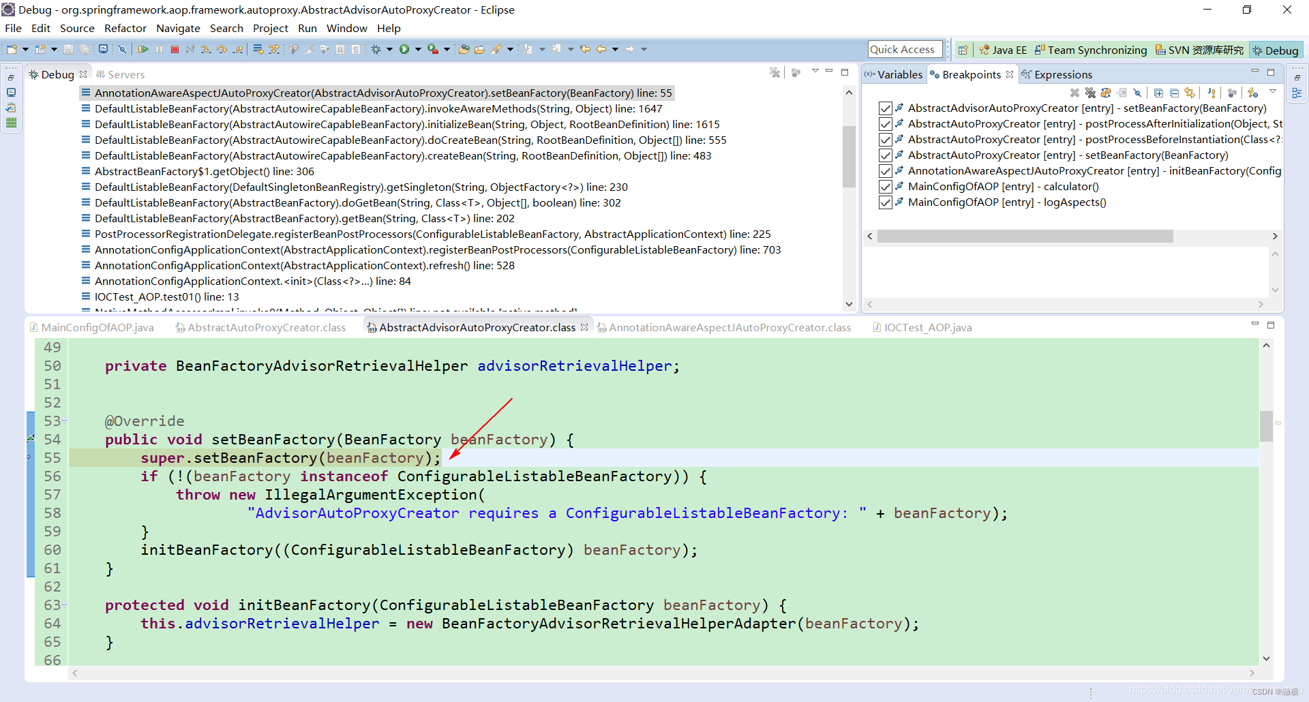Open the Run launch dropdown arrow
Screen dimensions: 1309x702
pos(418,49)
